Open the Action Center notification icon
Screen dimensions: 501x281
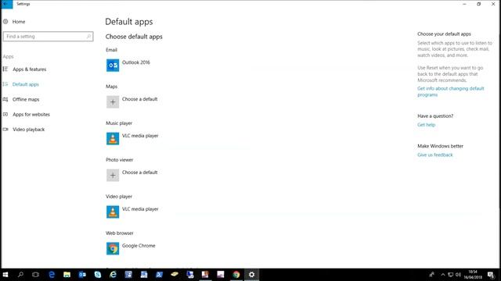pos(491,275)
